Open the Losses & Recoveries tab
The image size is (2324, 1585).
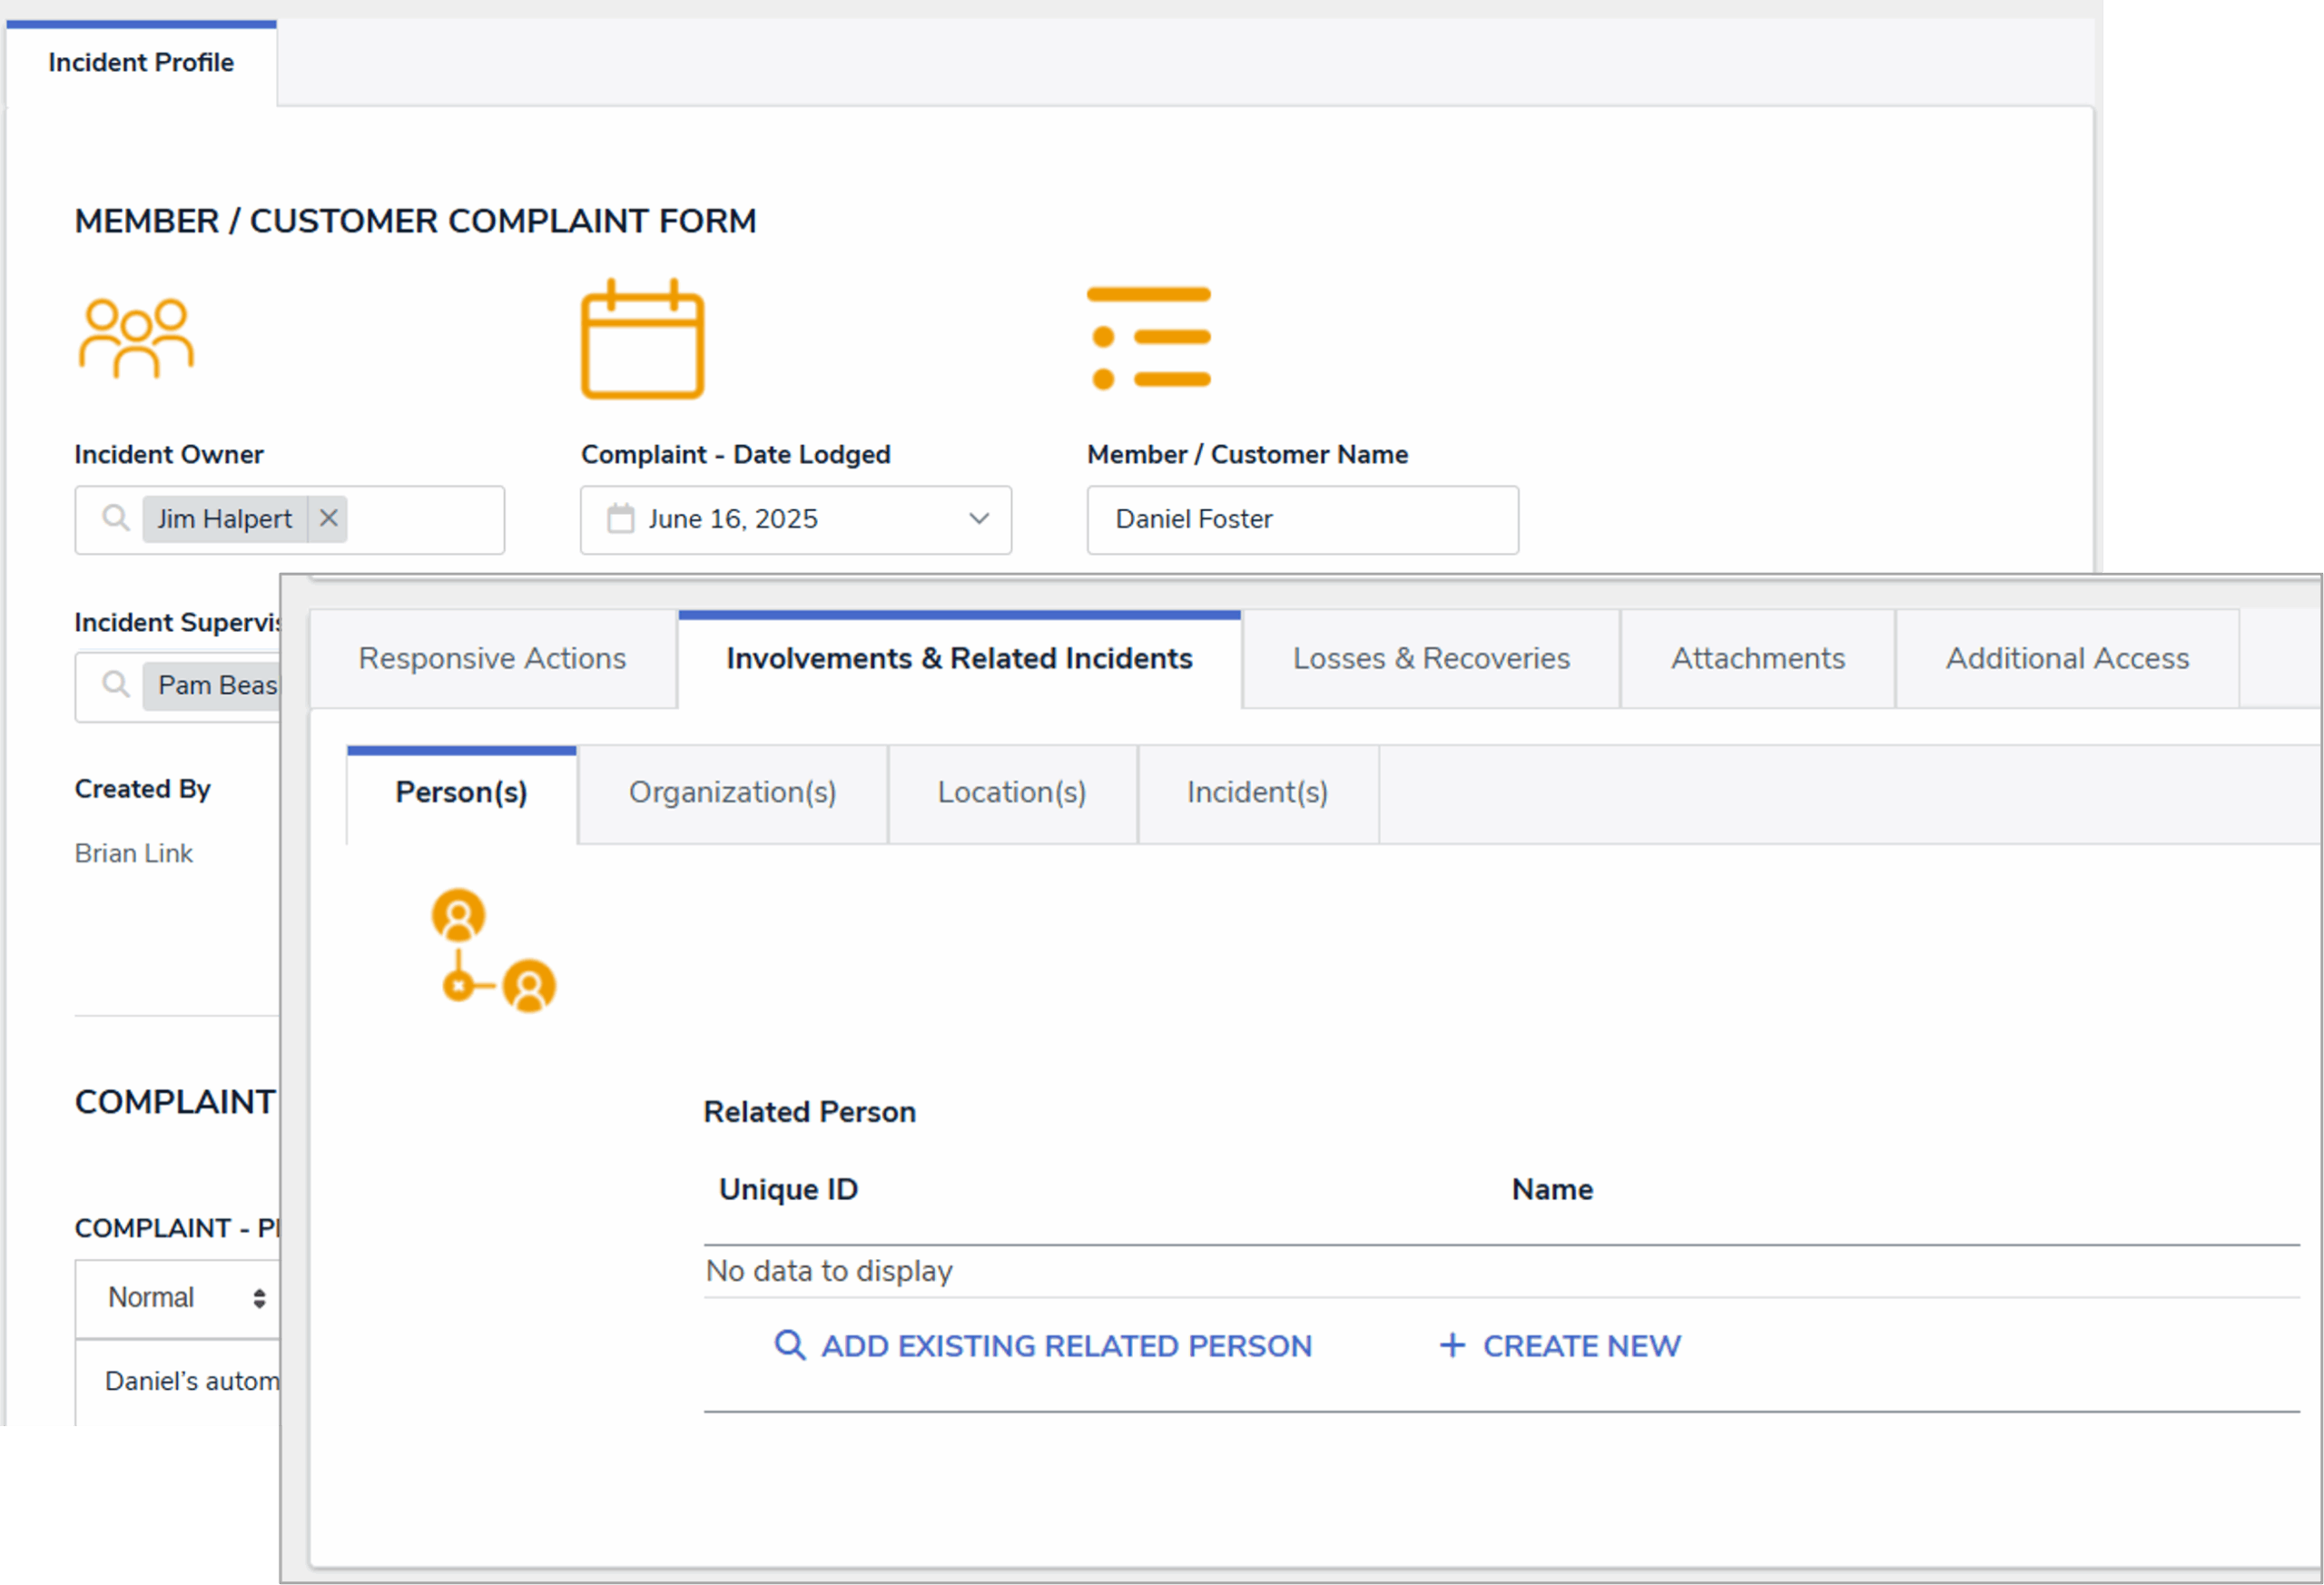pos(1430,659)
